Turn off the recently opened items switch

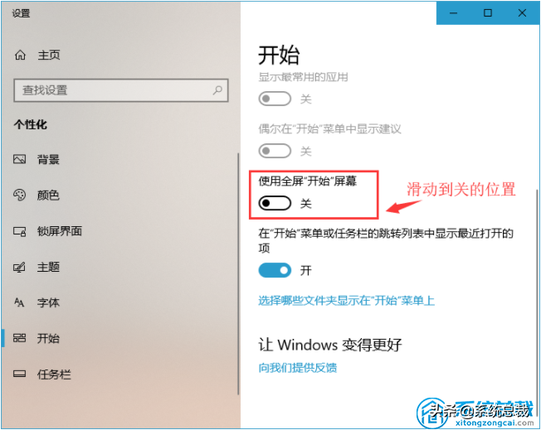[275, 270]
